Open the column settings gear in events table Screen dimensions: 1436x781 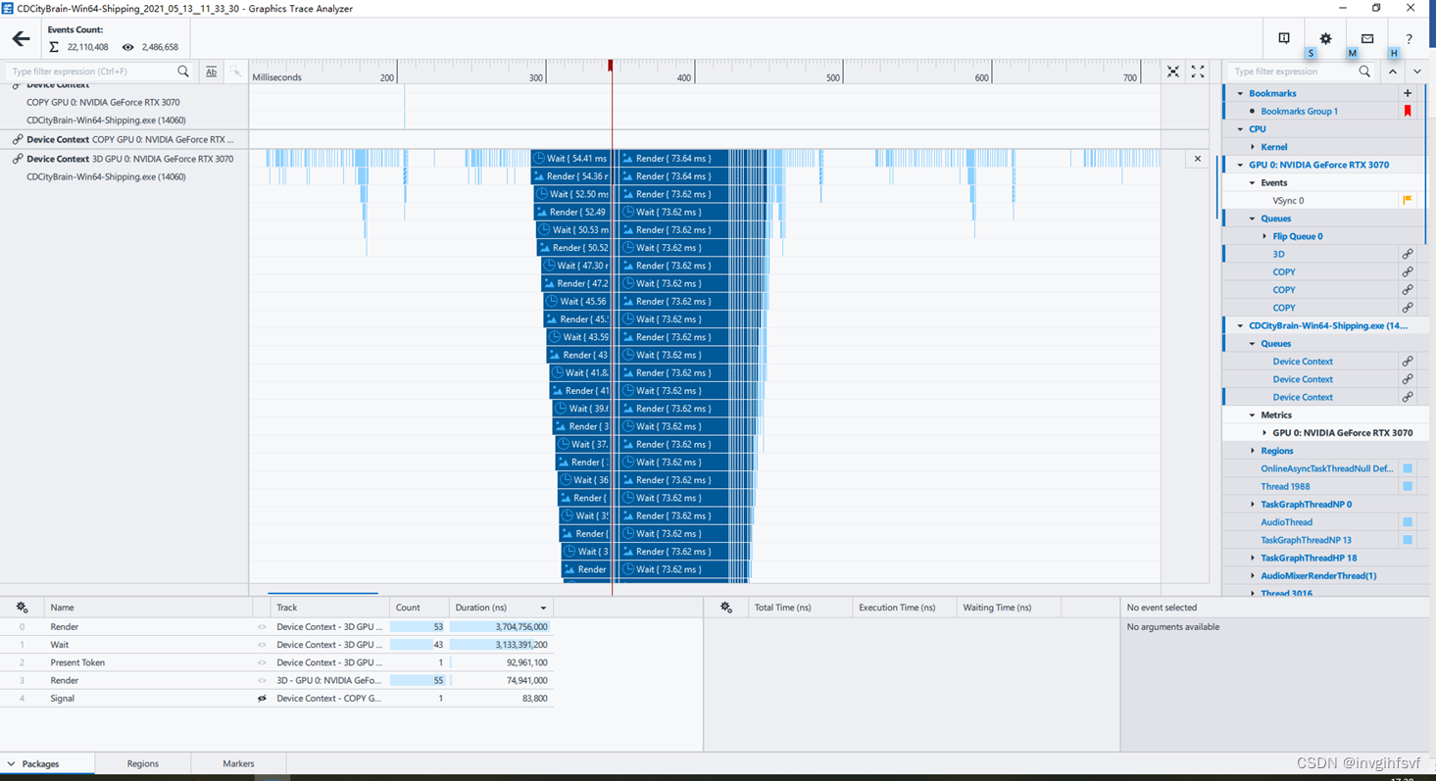[x=23, y=608]
